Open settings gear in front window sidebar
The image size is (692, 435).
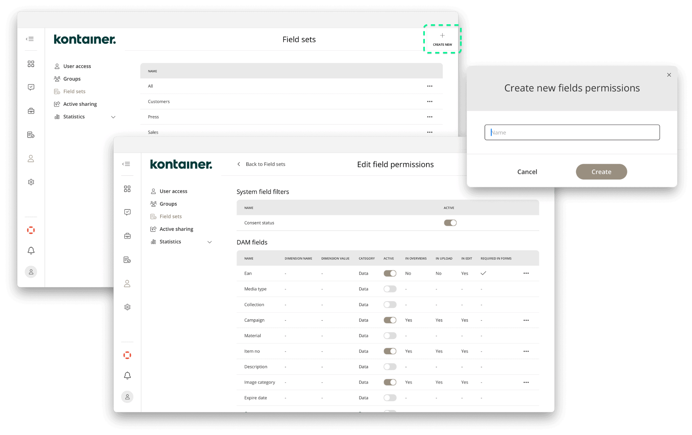pos(127,307)
